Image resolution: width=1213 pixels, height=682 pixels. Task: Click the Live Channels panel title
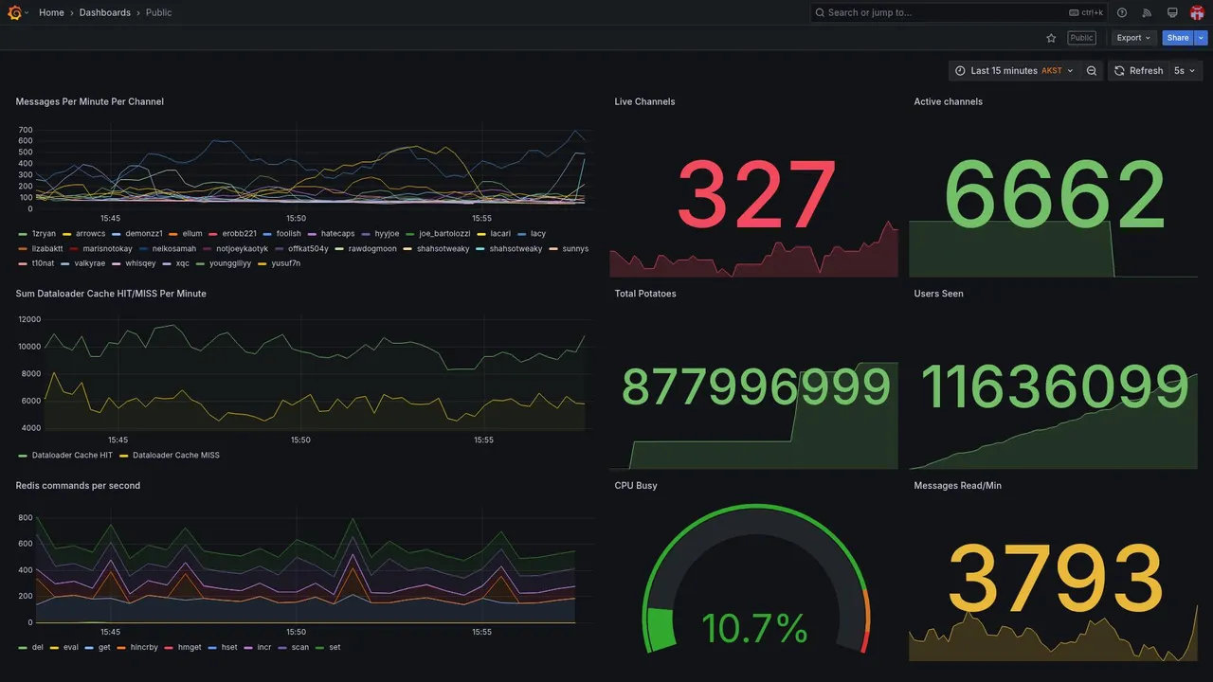(644, 101)
